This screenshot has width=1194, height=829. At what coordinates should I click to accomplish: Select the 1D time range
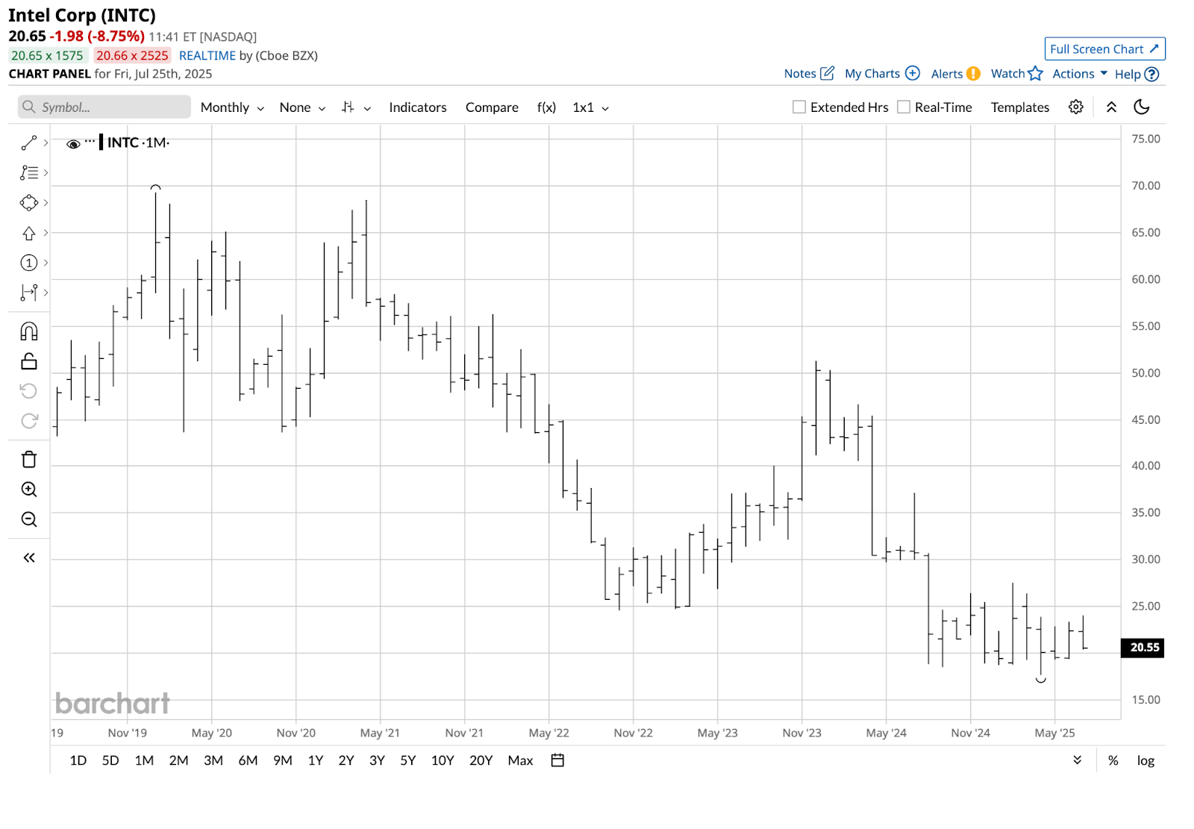[78, 760]
